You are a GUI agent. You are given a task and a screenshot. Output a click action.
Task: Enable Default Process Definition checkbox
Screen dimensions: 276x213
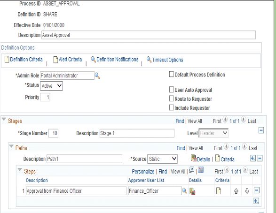tap(171, 74)
